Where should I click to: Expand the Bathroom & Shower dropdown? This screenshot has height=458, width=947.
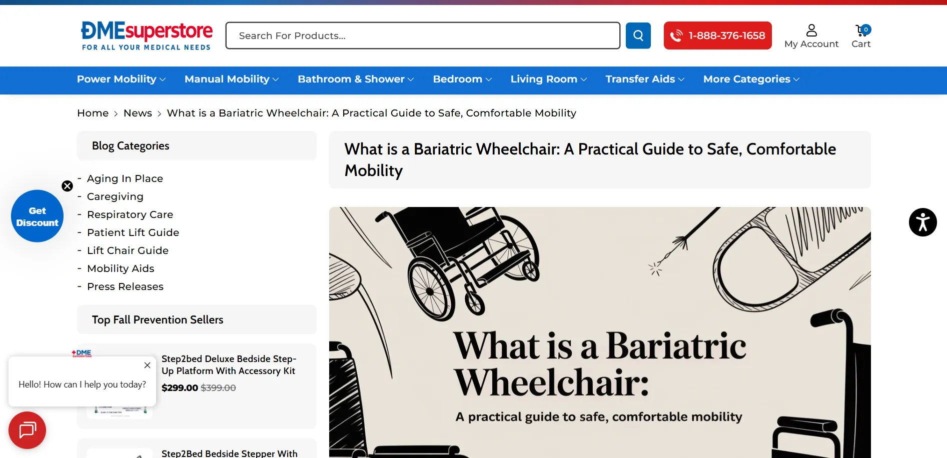(x=356, y=79)
